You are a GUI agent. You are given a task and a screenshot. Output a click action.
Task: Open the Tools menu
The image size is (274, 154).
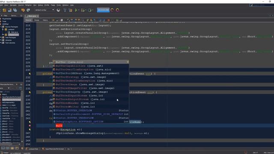[x=59, y=5]
